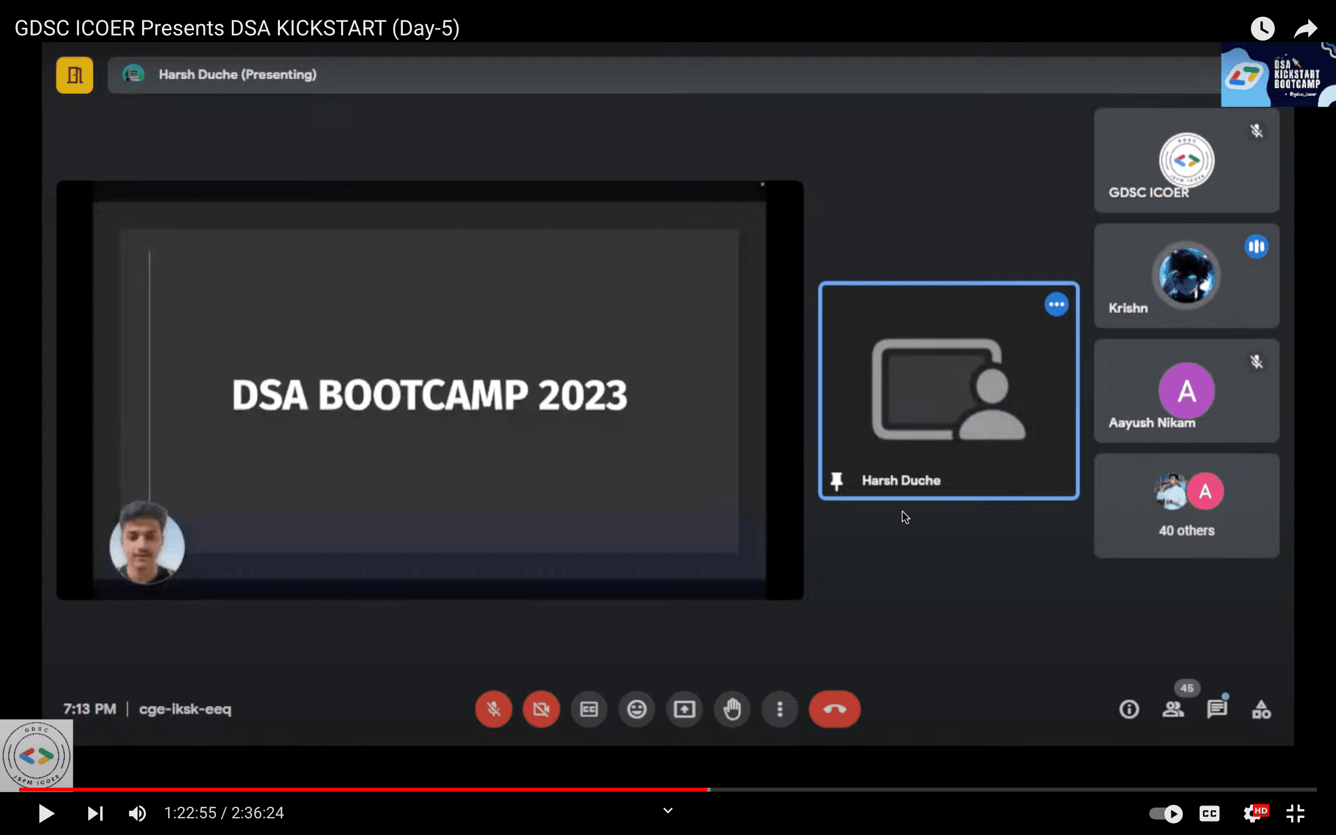Click the red video progress bar
The height and width of the screenshot is (835, 1336).
click(364, 790)
